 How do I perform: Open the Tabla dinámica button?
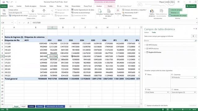pyautogui.click(x=4, y=13)
